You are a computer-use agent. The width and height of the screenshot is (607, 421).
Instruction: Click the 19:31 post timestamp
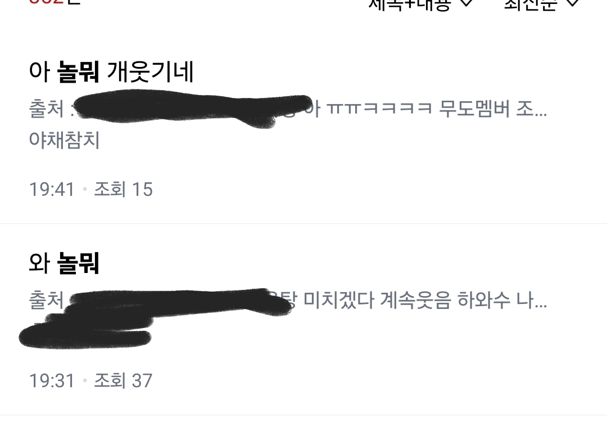[x=52, y=380]
